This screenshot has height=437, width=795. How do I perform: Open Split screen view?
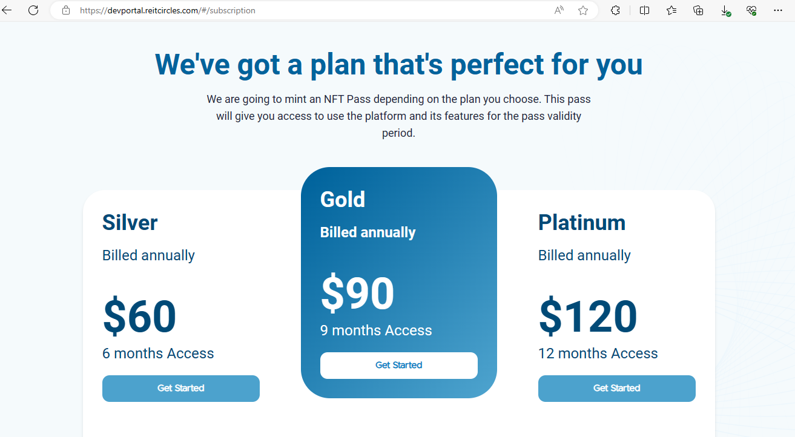coord(644,10)
